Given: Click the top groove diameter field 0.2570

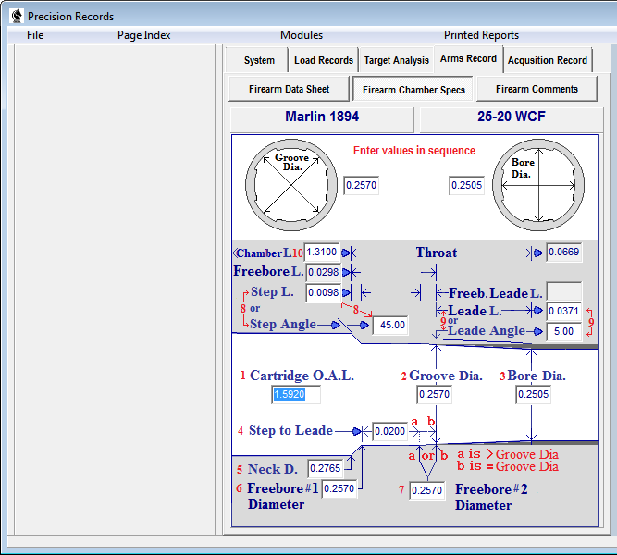Looking at the screenshot, I should coord(362,185).
